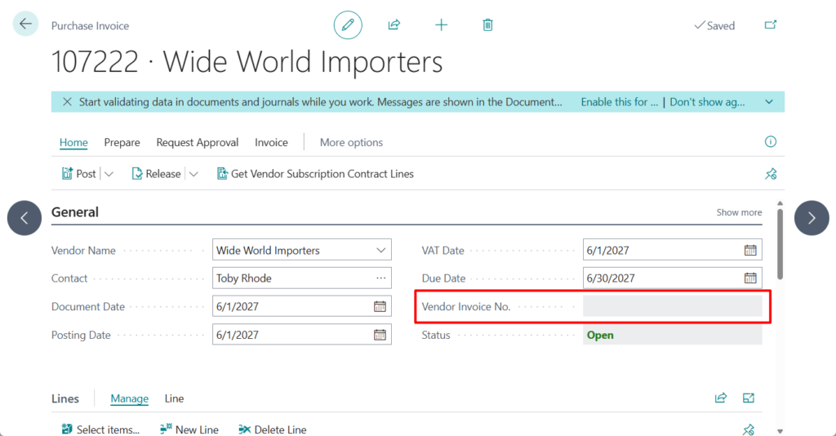This screenshot has width=836, height=436.
Task: Open the Document Date calendar picker
Action: (380, 307)
